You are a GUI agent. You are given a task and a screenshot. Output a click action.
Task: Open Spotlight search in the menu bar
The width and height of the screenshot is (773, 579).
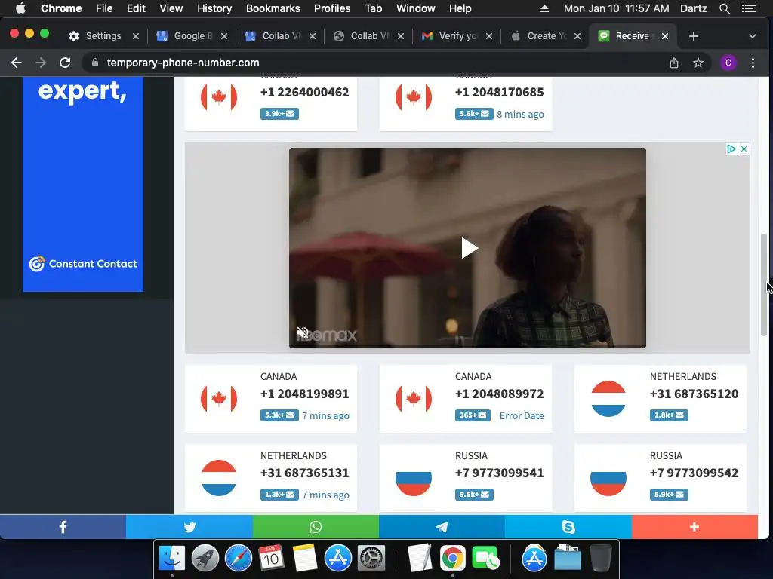(x=724, y=8)
